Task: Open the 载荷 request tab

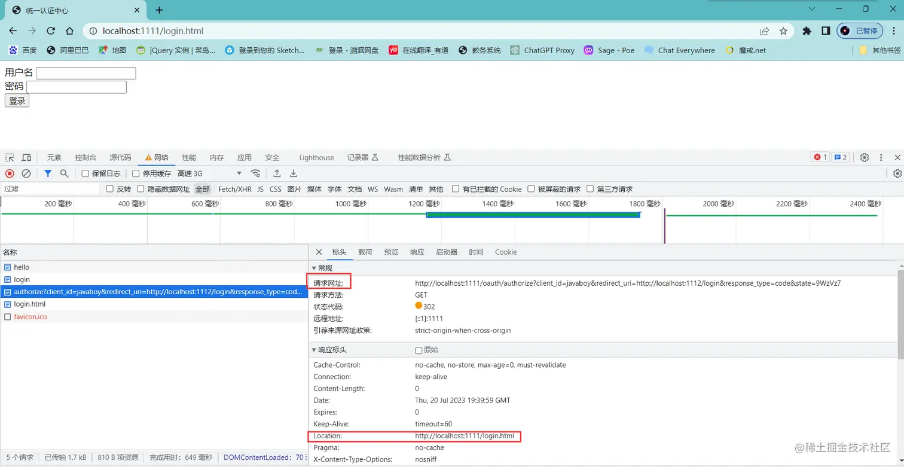Action: [x=365, y=252]
